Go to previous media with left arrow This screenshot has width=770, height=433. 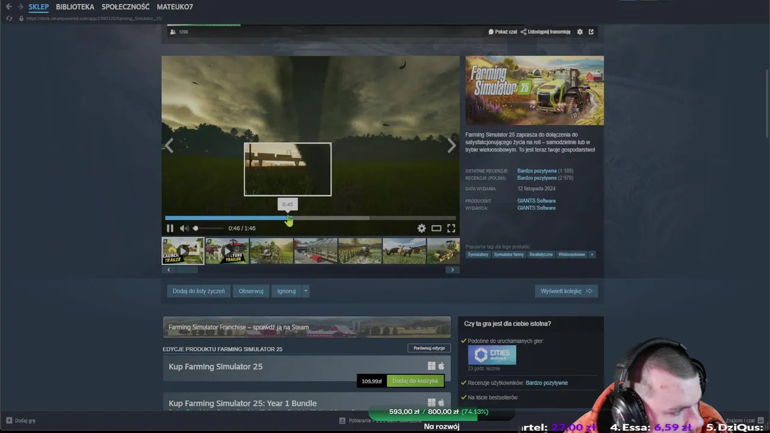(169, 146)
